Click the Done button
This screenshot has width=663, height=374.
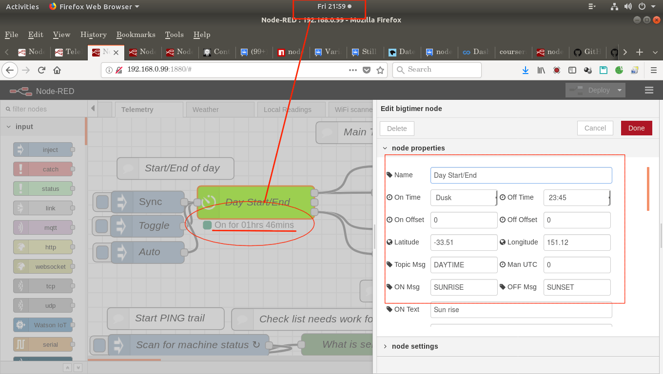tap(636, 128)
